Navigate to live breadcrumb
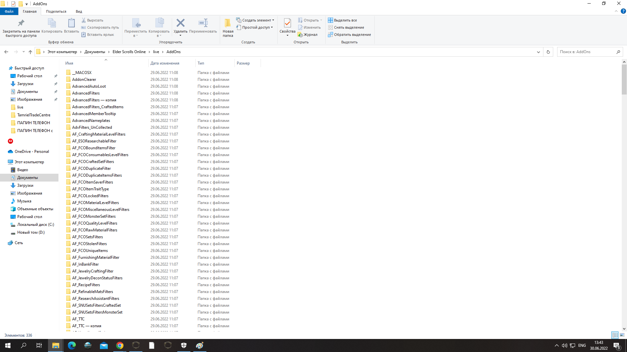This screenshot has width=627, height=352. coord(156,52)
